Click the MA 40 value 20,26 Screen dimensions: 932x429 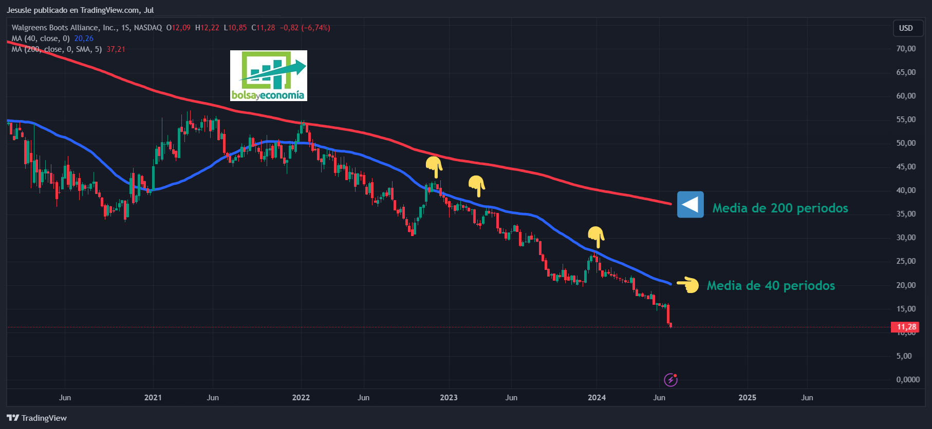pyautogui.click(x=84, y=38)
